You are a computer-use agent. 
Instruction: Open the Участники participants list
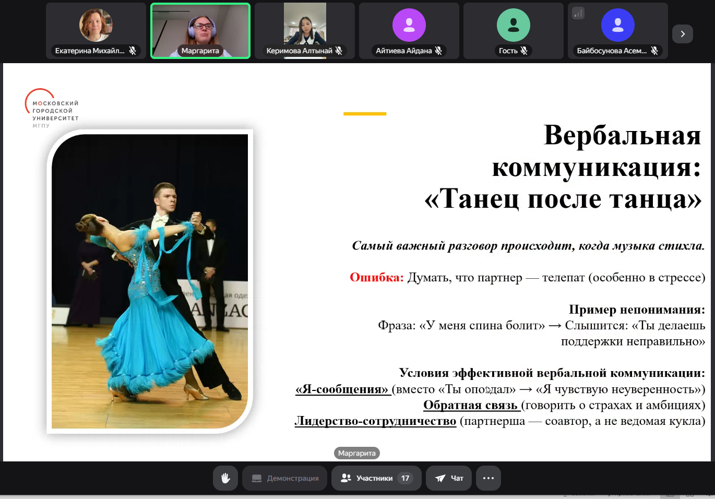[376, 478]
